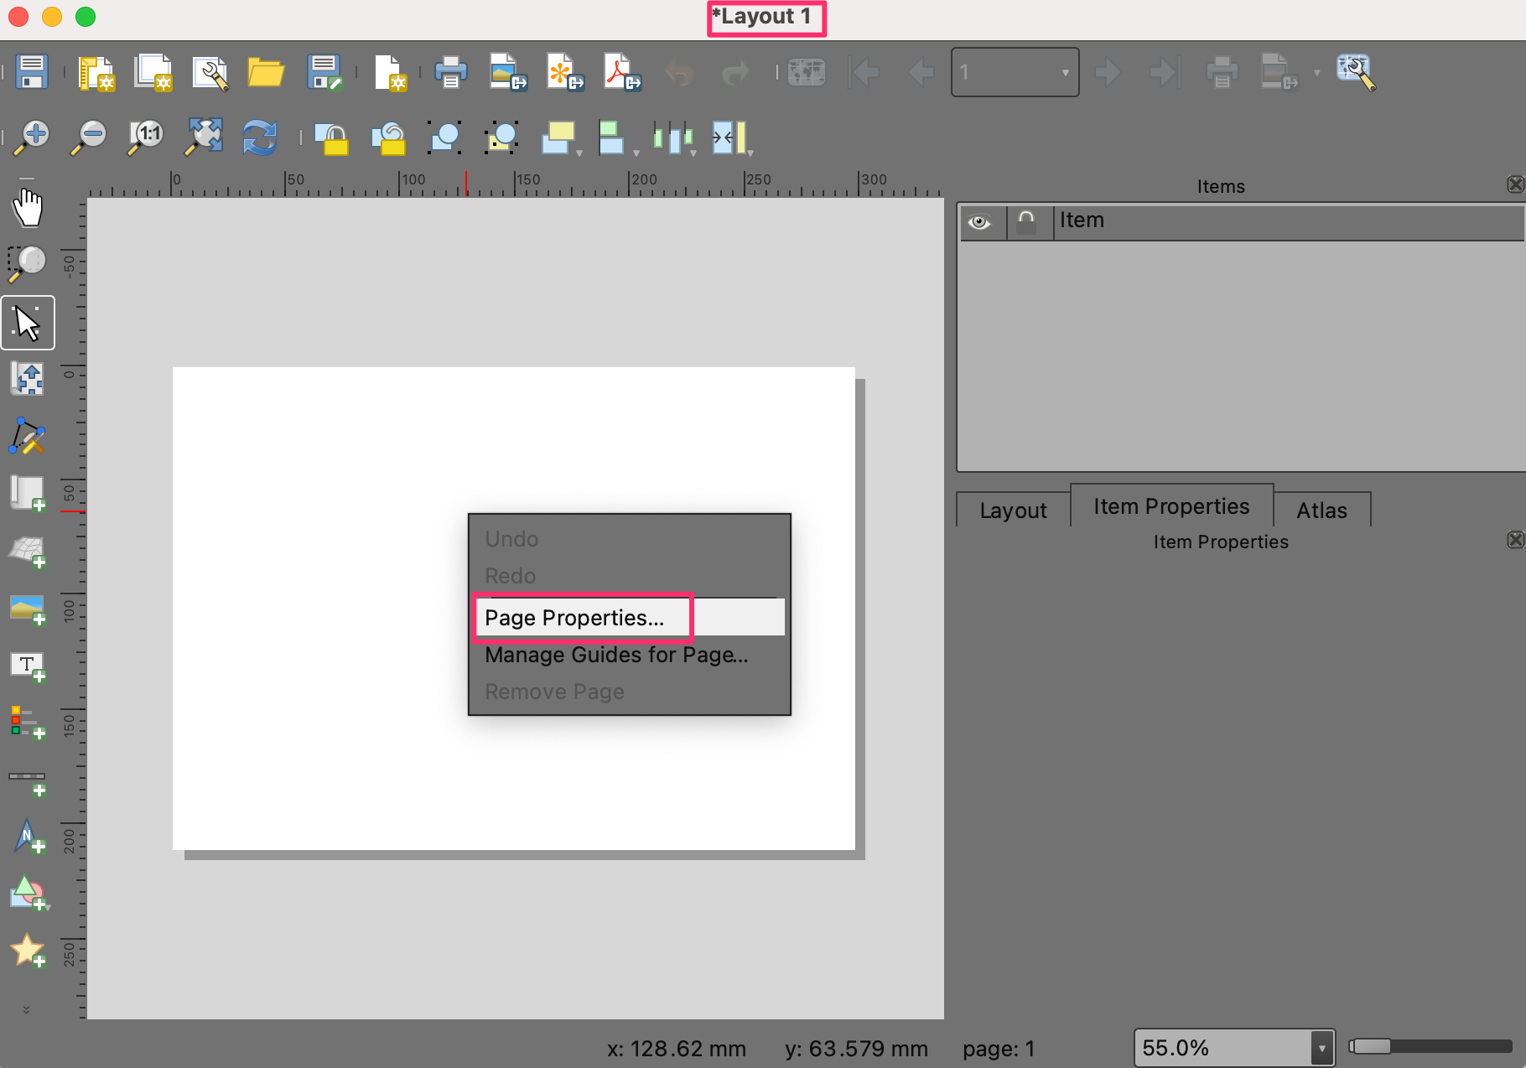Screen dimensions: 1526x1068
Task: Click the Add North Arrow tool
Action: (28, 837)
